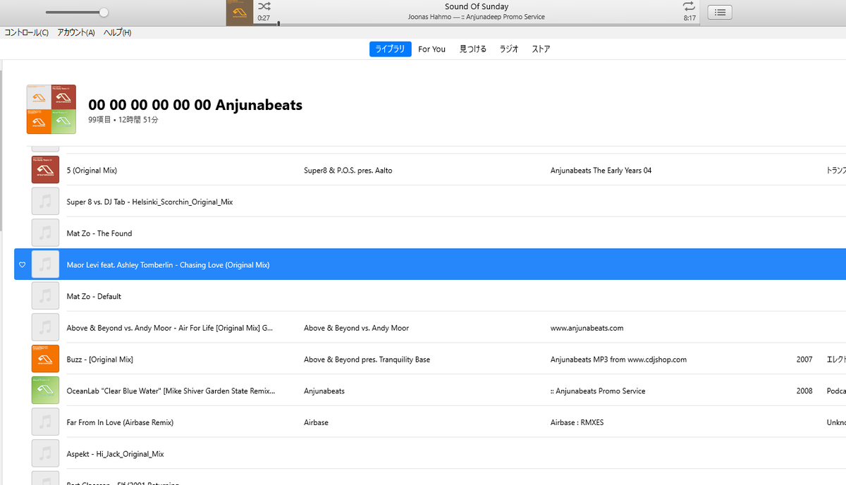Click album Anjunabeats MP3 from www.cdjshop.com
The width and height of the screenshot is (846, 485).
coord(618,360)
